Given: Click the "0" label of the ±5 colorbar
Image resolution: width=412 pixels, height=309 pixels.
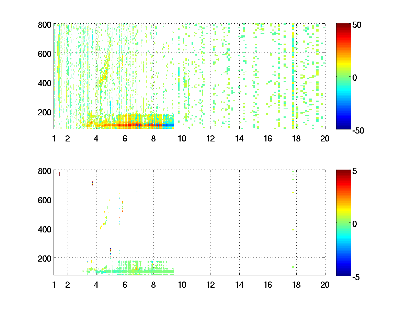Looking at the screenshot, I should [355, 224].
